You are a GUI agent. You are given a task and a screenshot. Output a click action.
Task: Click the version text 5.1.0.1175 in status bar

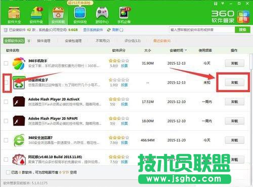coord(39,183)
